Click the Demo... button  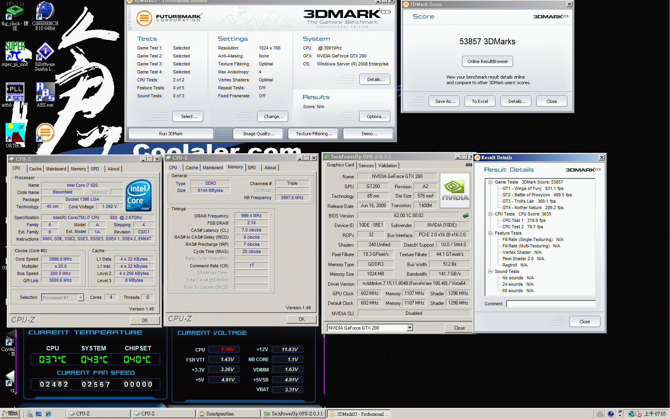pyautogui.click(x=369, y=134)
